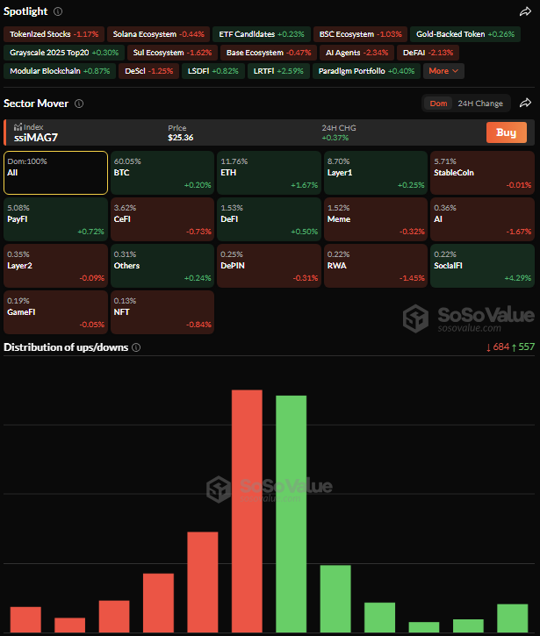Open the Modular Blockchain spotlight tag
This screenshot has height=636, width=540.
click(x=60, y=71)
